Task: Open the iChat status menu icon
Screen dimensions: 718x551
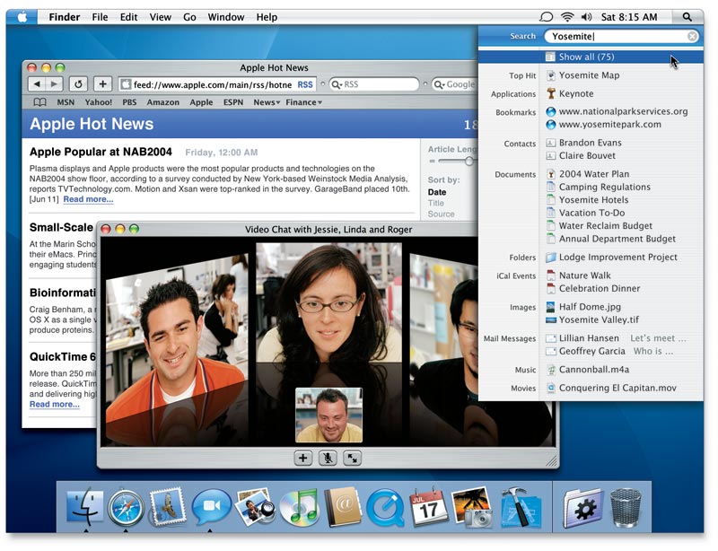Action: click(x=546, y=17)
